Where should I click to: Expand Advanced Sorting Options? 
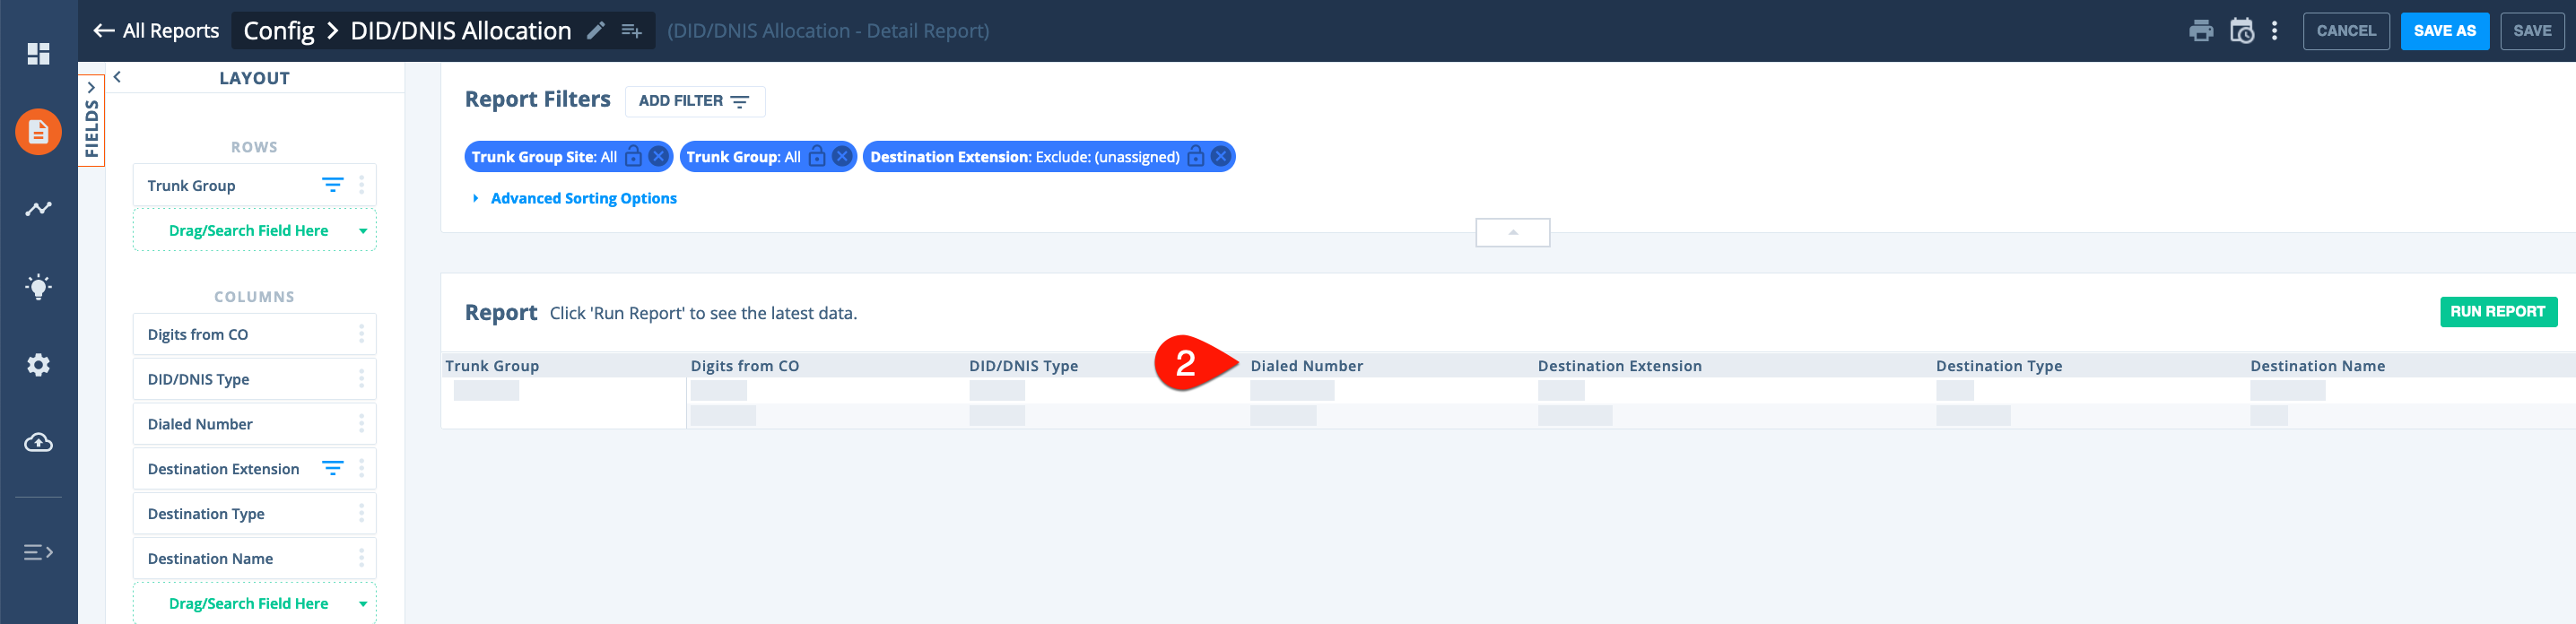pyautogui.click(x=575, y=198)
